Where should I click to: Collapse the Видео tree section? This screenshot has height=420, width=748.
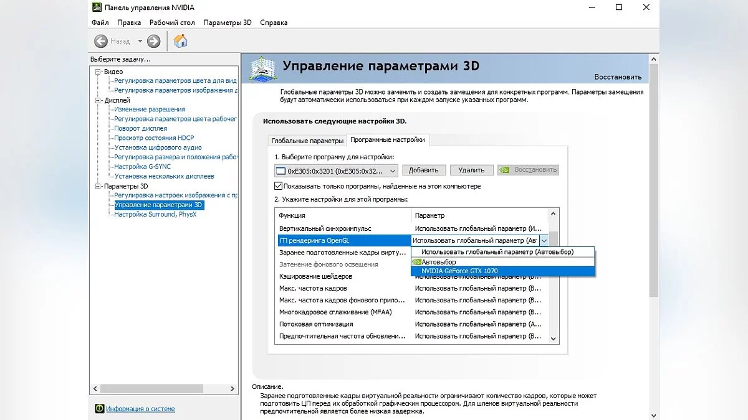pos(98,72)
